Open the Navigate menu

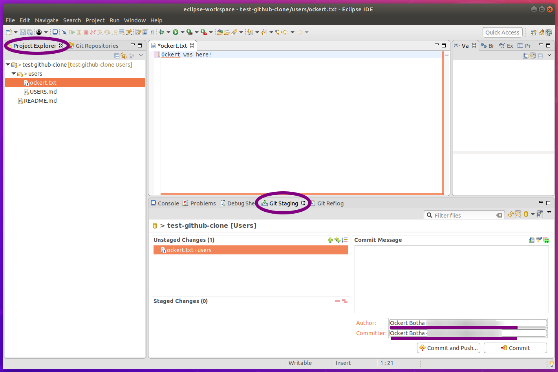pos(46,20)
